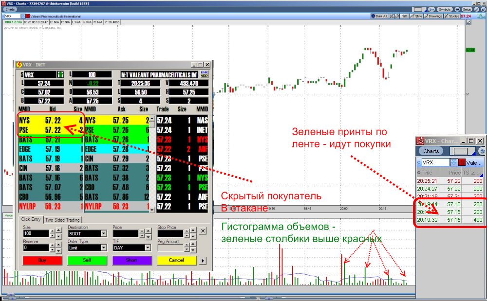Open the Symbols button in main toolbar

click(445, 9)
